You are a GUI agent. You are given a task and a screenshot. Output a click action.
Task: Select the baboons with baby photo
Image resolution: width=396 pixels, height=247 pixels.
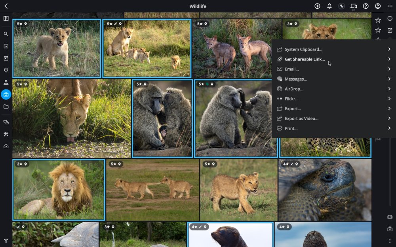coord(162,119)
